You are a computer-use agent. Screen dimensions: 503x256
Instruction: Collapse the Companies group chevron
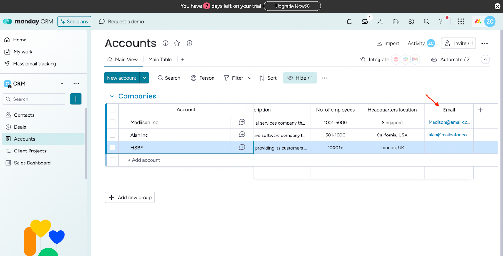(112, 96)
